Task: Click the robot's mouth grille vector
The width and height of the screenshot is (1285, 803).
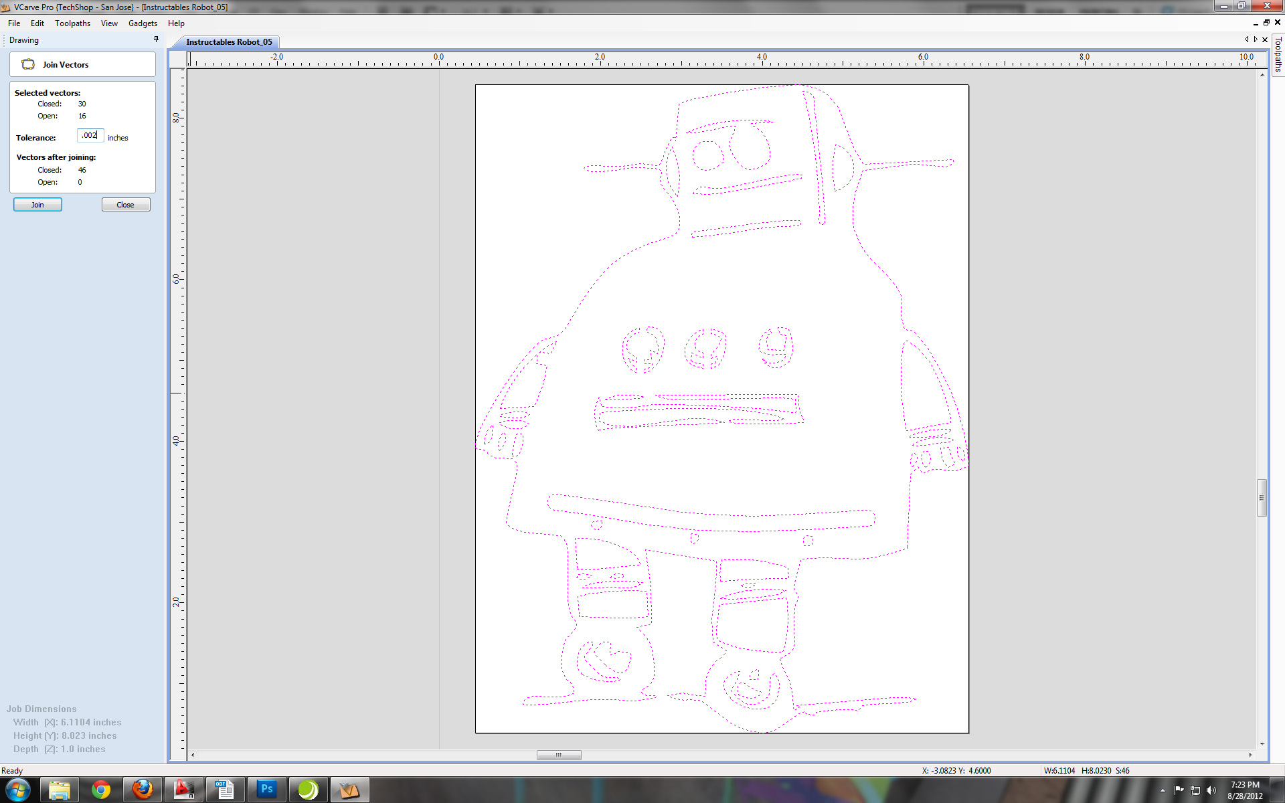Action: coord(699,411)
